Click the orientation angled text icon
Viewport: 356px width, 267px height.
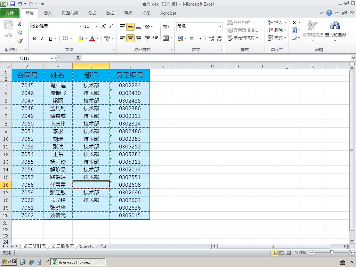[x=147, y=26]
